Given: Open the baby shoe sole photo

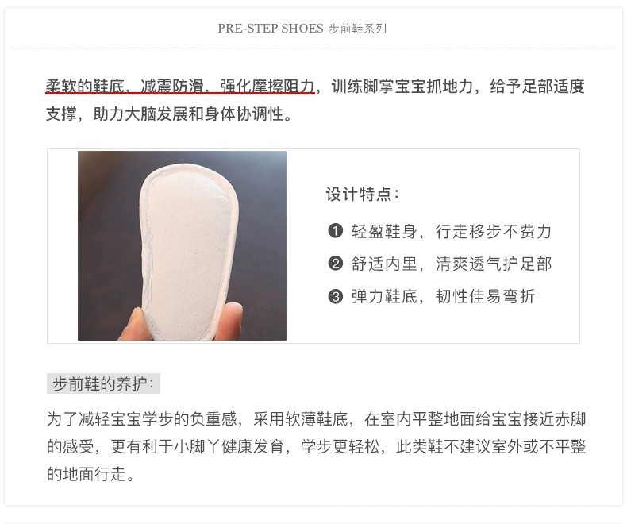Looking at the screenshot, I should tap(182, 245).
